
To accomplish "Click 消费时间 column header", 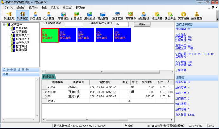I will (x=105, y=82).
